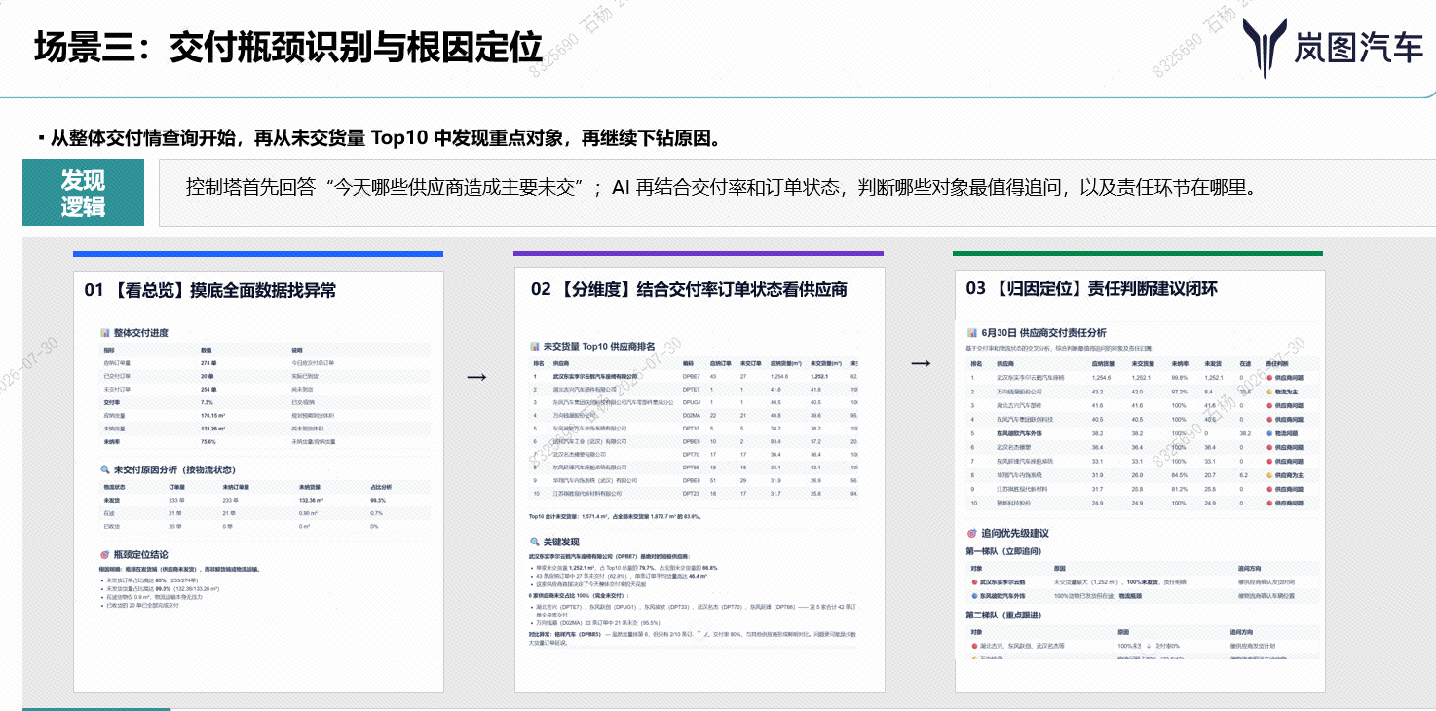Click the 责任判断 column header
Screen dimensions: 1436x711
[x=1278, y=362]
